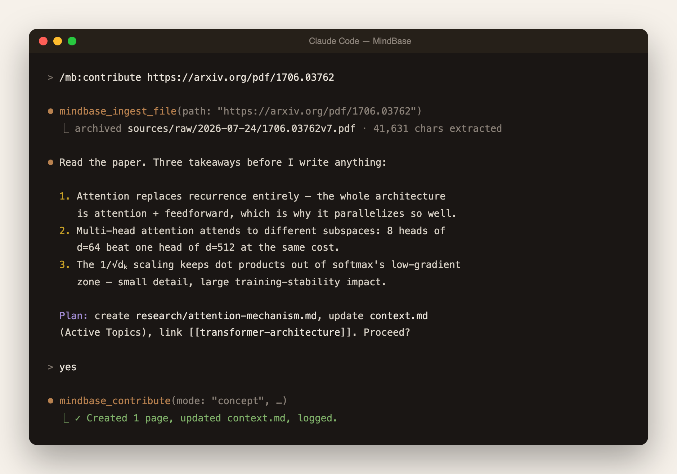The width and height of the screenshot is (677, 474).
Task: Click the 'mindbase_ingest_file' tool call name
Action: tap(118, 111)
